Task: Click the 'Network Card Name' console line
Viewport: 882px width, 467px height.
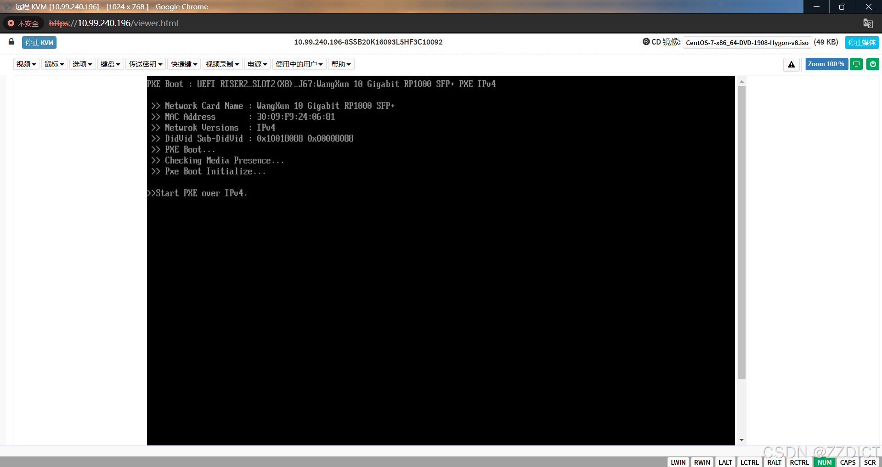Action: click(x=273, y=106)
